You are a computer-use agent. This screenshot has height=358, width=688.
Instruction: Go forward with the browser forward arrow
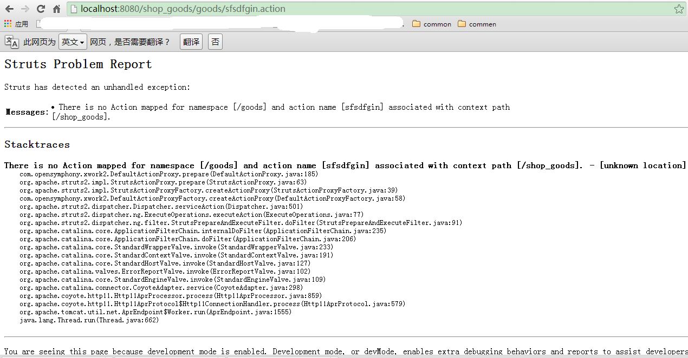pyautogui.click(x=25, y=9)
